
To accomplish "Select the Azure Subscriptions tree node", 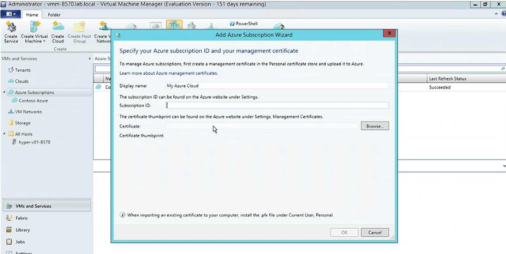I will pyautogui.click(x=34, y=93).
